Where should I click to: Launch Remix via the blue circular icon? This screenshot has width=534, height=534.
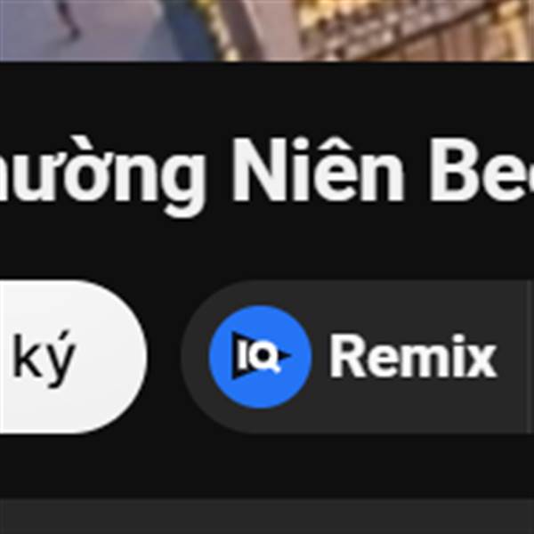[x=260, y=357]
